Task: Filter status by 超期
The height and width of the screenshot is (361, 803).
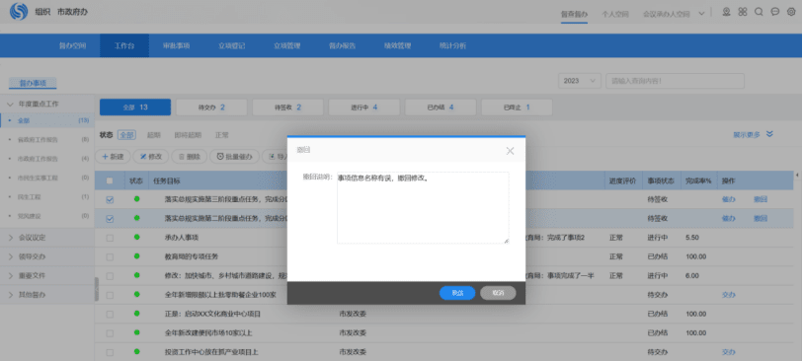Action: [154, 135]
